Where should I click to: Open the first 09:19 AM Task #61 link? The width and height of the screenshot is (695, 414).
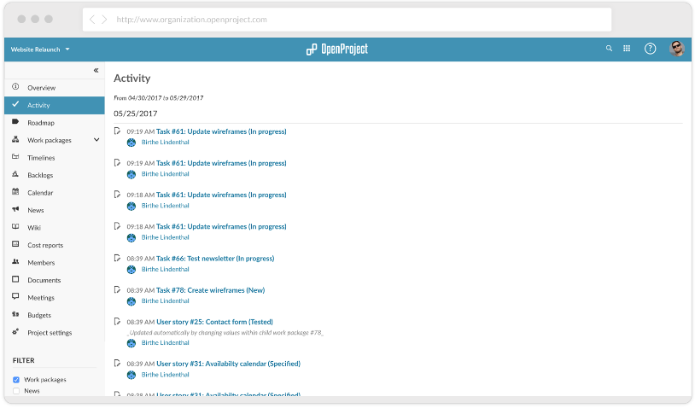click(x=221, y=131)
